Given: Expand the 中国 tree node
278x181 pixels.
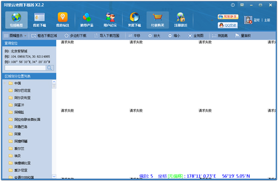Looking at the screenshot, I should click(5, 83).
